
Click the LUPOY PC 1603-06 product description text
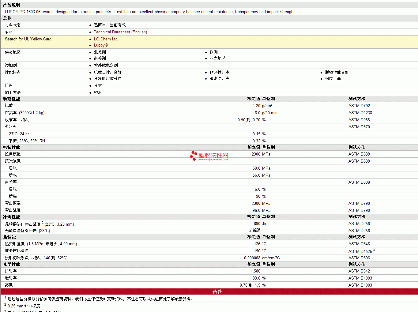(150, 12)
